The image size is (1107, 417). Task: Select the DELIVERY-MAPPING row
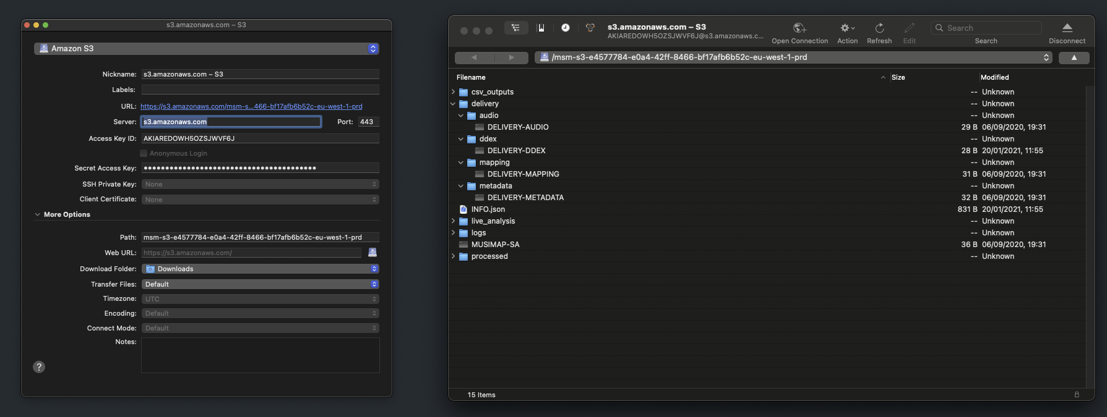(x=767, y=174)
